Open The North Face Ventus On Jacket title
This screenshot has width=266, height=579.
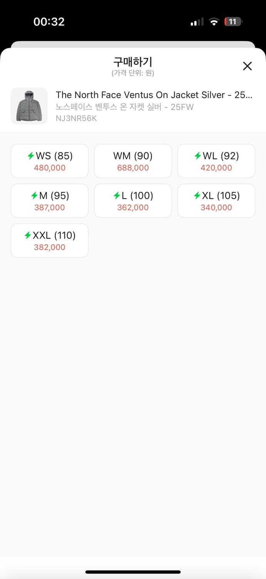tap(154, 95)
